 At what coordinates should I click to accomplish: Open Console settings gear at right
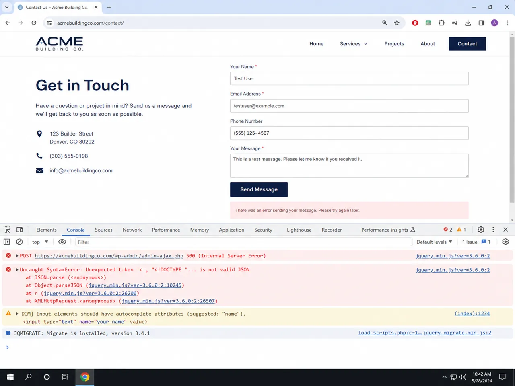(505, 242)
